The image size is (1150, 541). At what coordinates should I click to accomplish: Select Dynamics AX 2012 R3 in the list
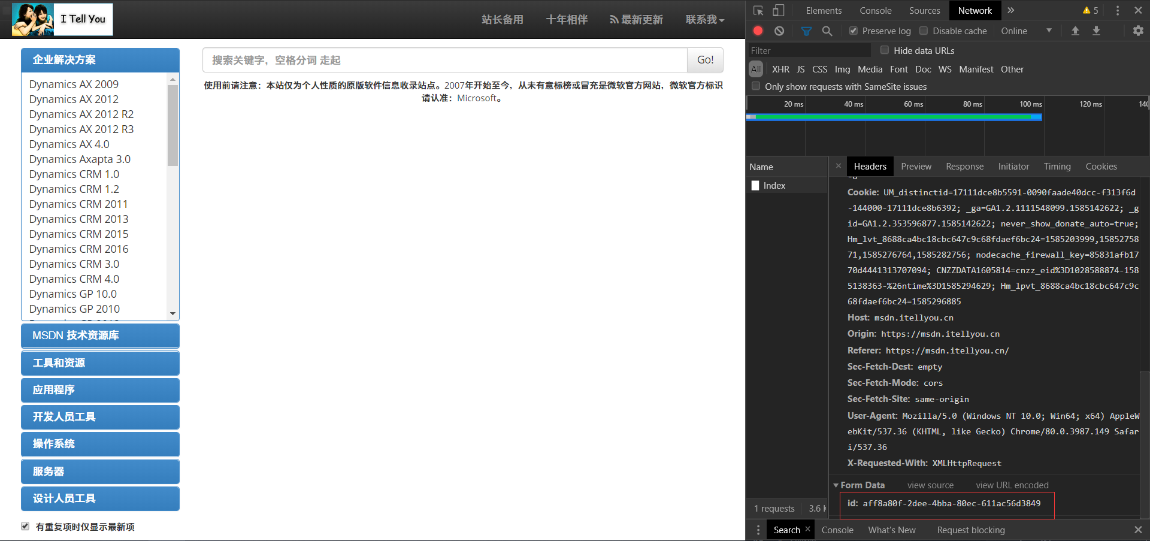(81, 129)
